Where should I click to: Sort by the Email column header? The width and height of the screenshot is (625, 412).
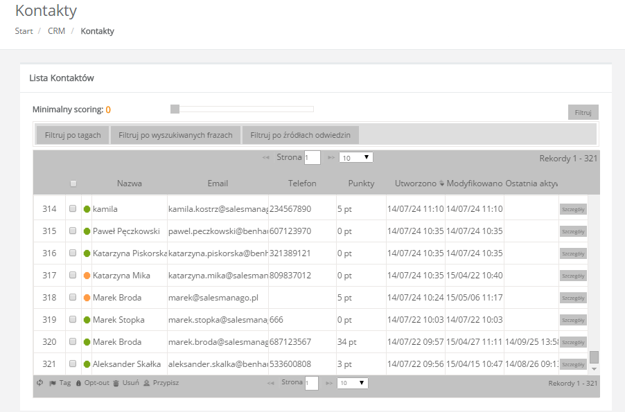click(218, 183)
